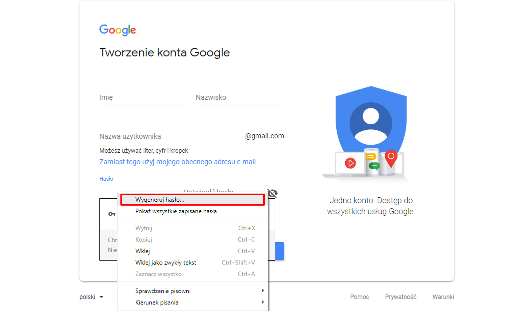
Task: Click the key icon in password suggestion
Action: pyautogui.click(x=112, y=214)
